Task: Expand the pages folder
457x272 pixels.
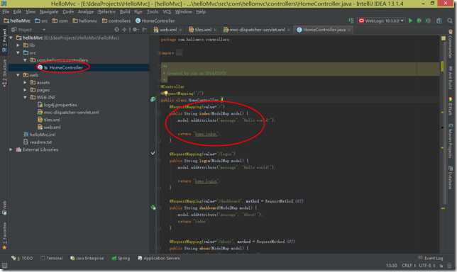Action: pos(25,90)
